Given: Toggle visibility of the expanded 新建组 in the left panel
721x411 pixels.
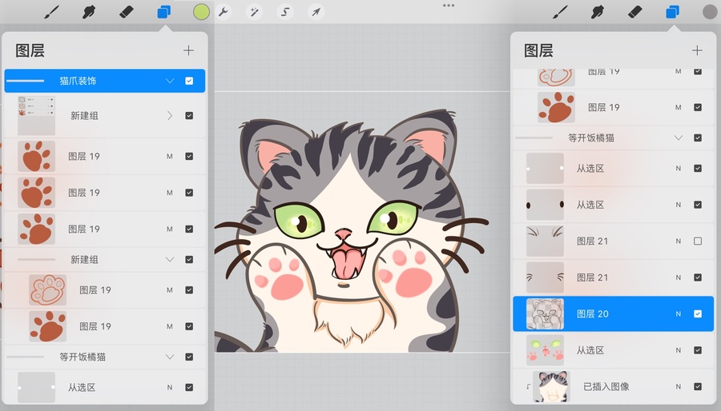Looking at the screenshot, I should pos(189,260).
